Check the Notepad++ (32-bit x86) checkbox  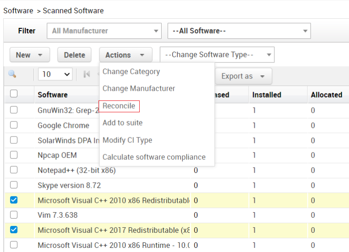point(14,170)
